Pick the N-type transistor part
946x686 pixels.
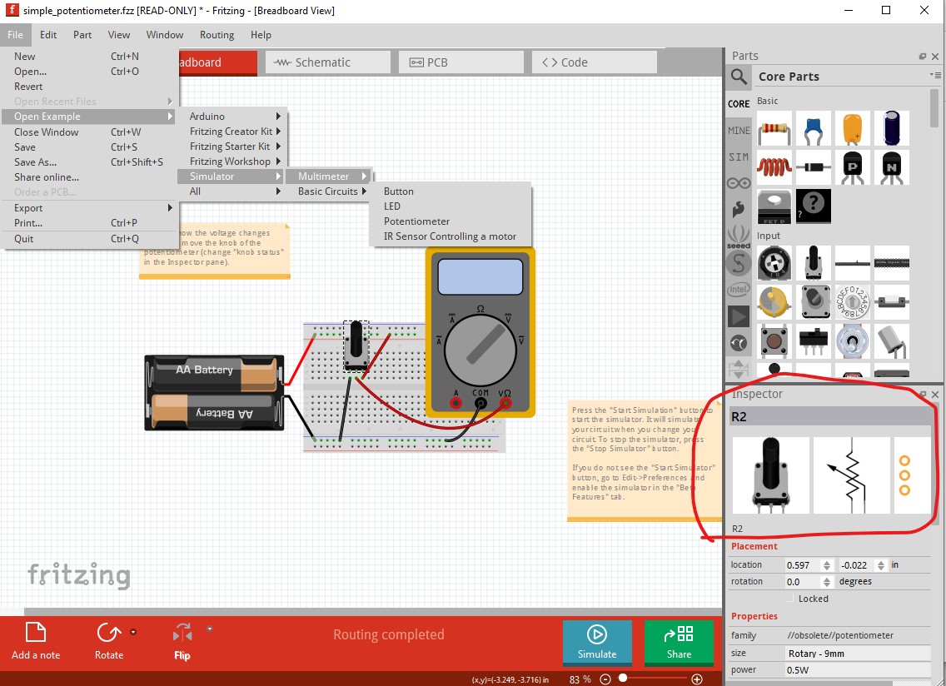tap(891, 167)
